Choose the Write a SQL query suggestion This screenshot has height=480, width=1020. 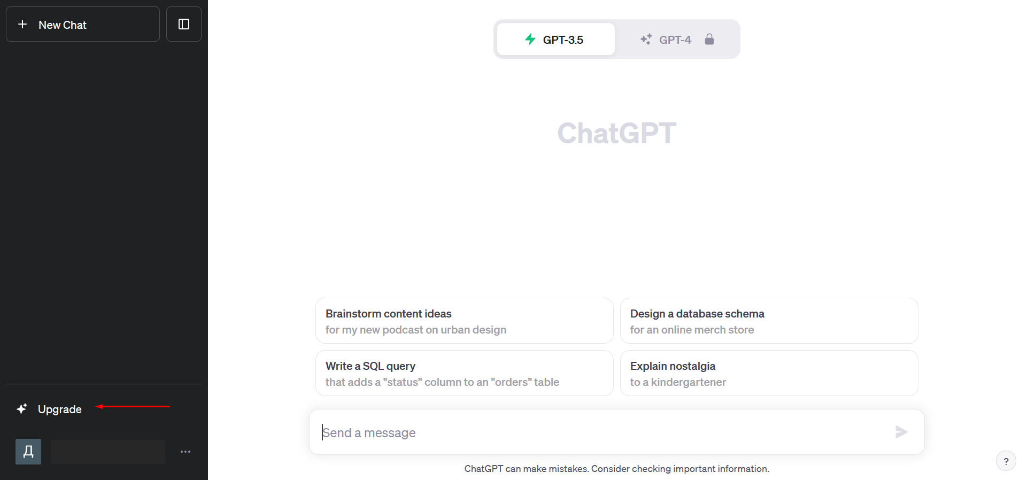pos(465,373)
